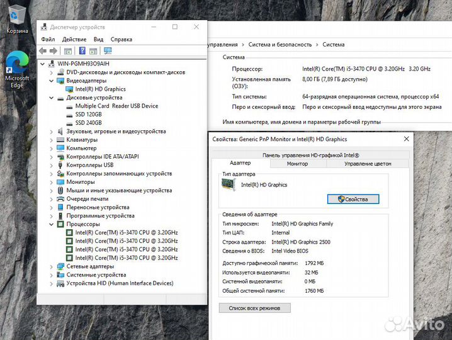Click the HID devices category icon
Viewport: 452px width, 340px height.
pyautogui.click(x=60, y=283)
